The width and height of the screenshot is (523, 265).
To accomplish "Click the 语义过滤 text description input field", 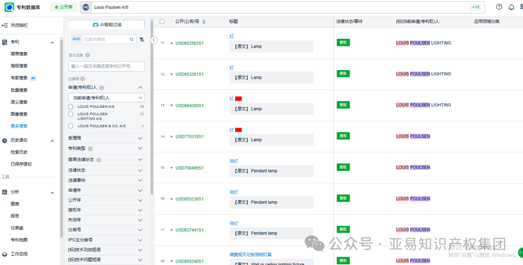I will (106, 66).
